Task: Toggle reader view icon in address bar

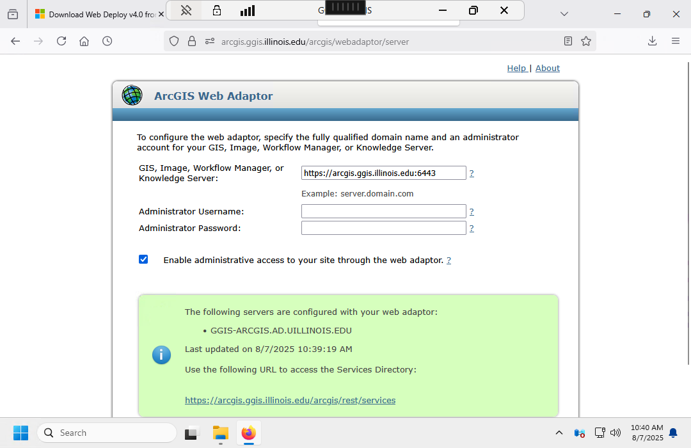Action: coord(568,41)
